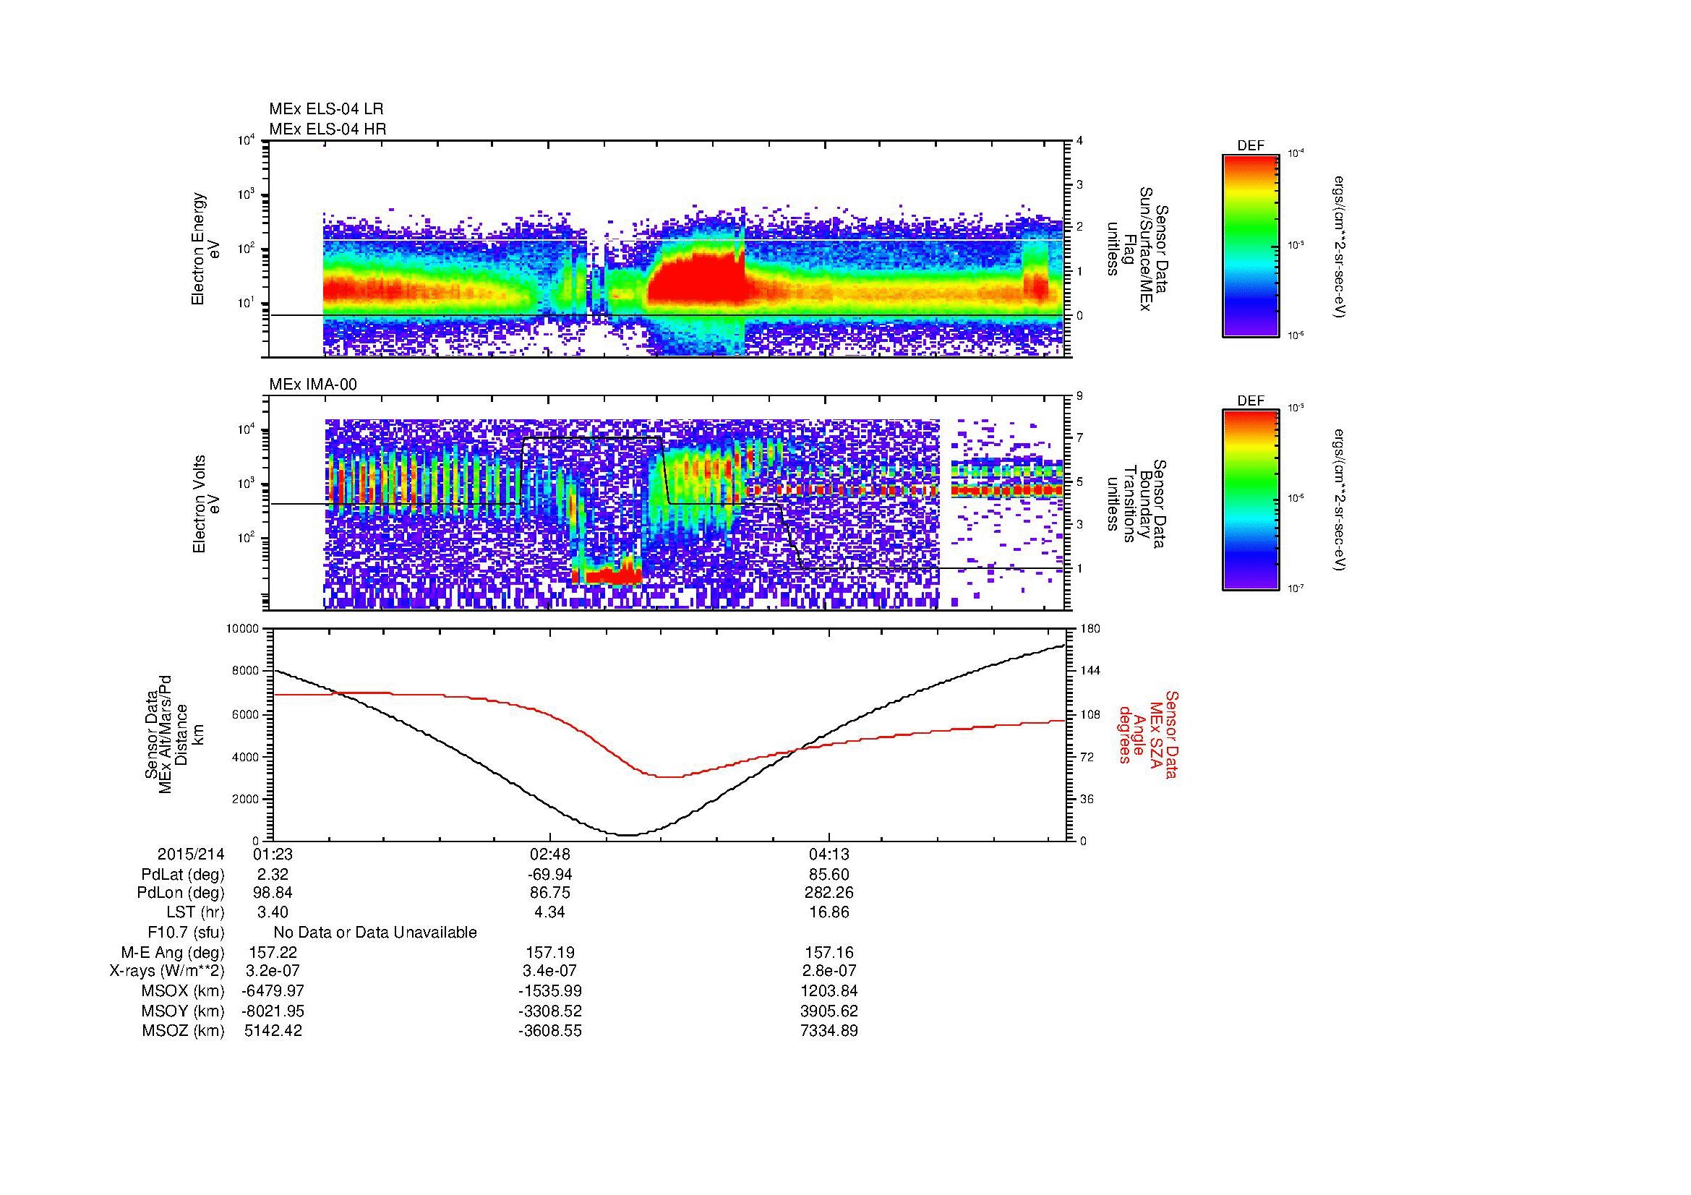
Task: Click the altitude curve minimum in the bottom plot
Action: pos(626,834)
